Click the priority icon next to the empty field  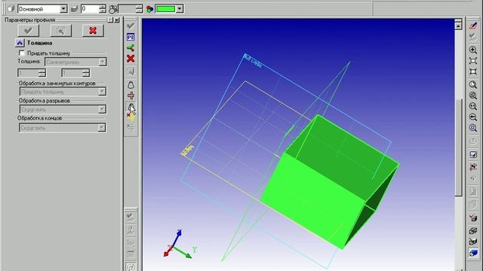pos(113,9)
